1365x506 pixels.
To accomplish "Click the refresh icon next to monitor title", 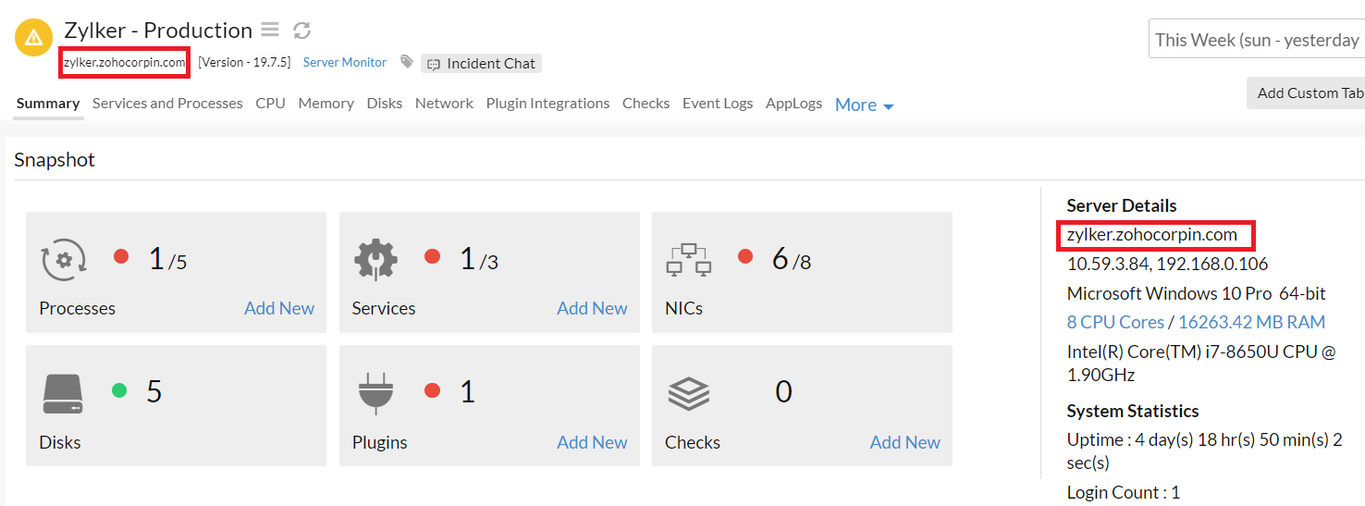I will click(301, 31).
